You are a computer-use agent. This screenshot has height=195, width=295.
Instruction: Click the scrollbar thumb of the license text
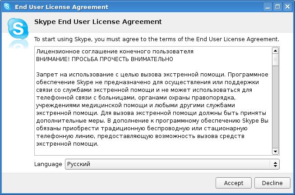tap(276, 60)
